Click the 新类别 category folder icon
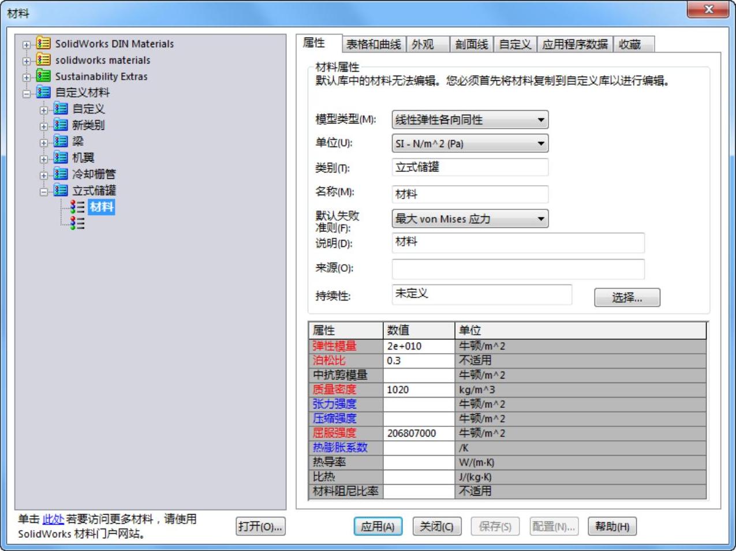 tap(61, 125)
